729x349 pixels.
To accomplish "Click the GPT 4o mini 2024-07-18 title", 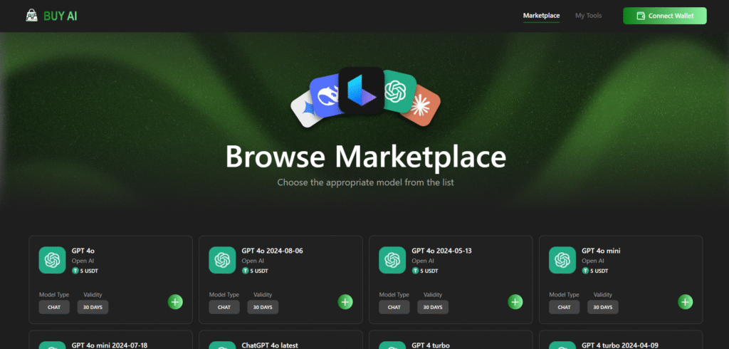I will click(110, 345).
